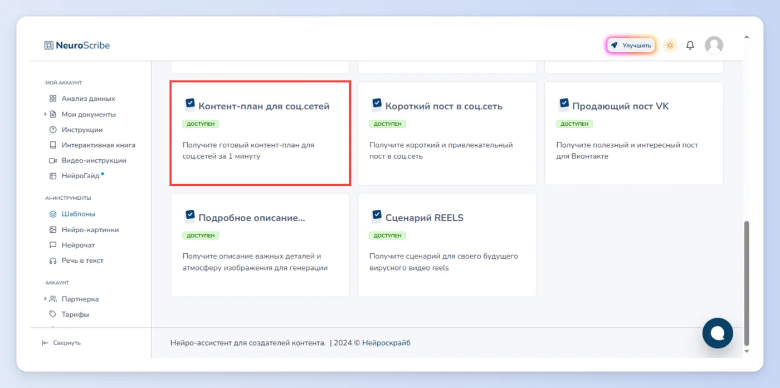Follow the Нейроскрайб footer link

[386, 343]
